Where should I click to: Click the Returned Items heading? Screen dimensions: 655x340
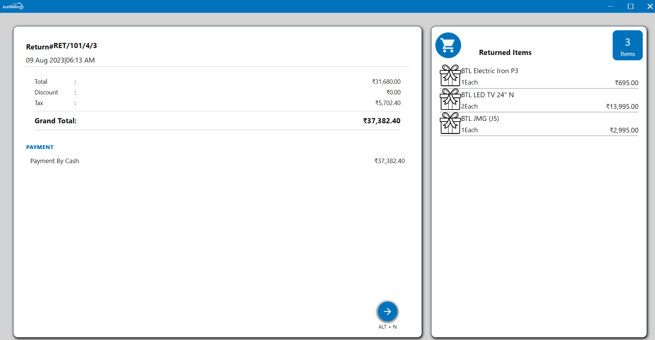point(505,53)
